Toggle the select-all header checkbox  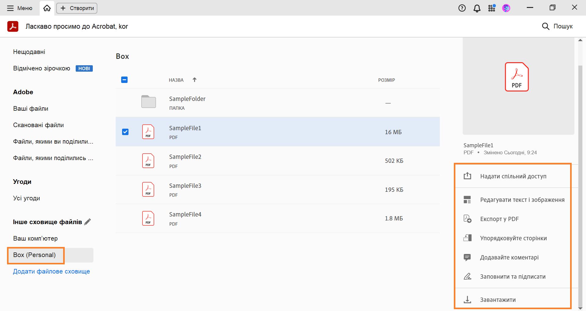tap(124, 80)
